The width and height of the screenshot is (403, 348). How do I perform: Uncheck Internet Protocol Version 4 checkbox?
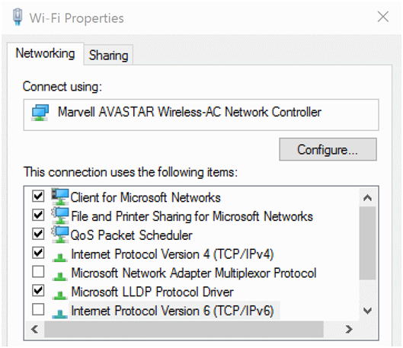point(38,253)
